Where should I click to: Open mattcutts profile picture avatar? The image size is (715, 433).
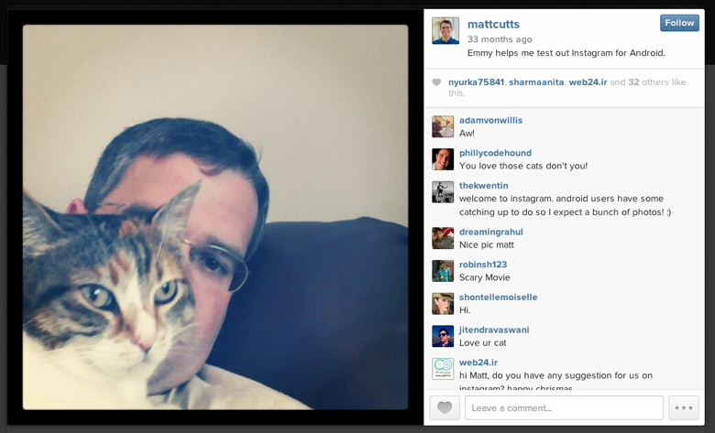click(445, 31)
